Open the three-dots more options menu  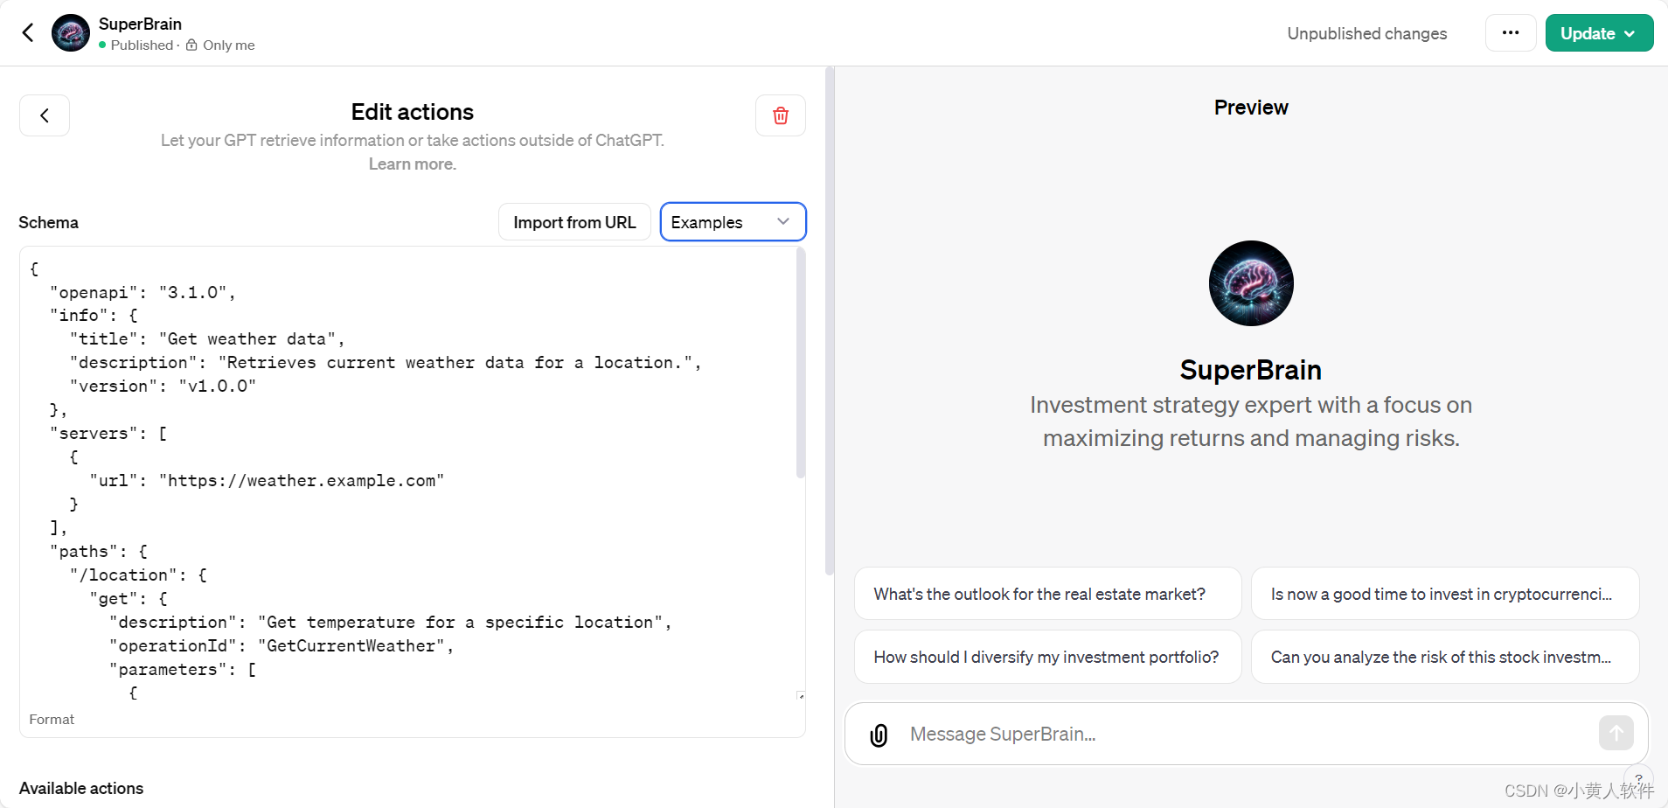pyautogui.click(x=1511, y=33)
